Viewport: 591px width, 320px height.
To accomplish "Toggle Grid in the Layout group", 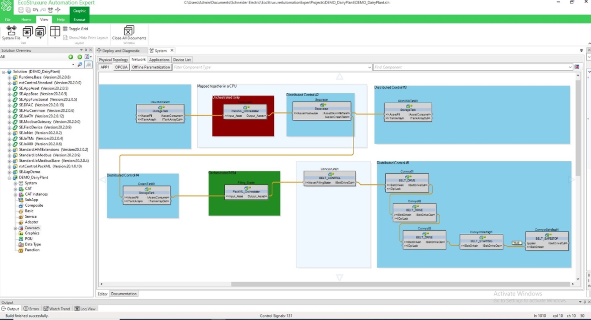I will (76, 29).
